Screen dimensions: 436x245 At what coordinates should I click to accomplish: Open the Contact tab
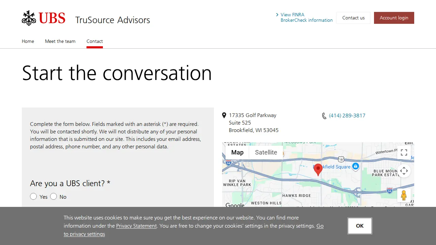click(x=95, y=41)
